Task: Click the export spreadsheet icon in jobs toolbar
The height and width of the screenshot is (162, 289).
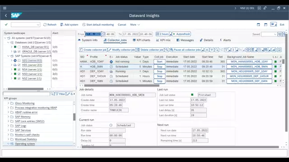Action: tap(260, 50)
